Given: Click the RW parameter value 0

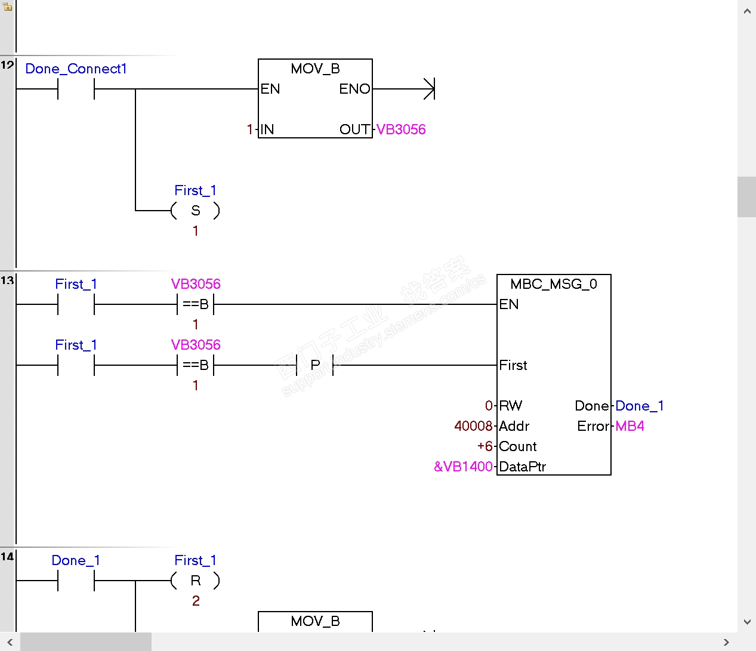Looking at the screenshot, I should (x=489, y=406).
